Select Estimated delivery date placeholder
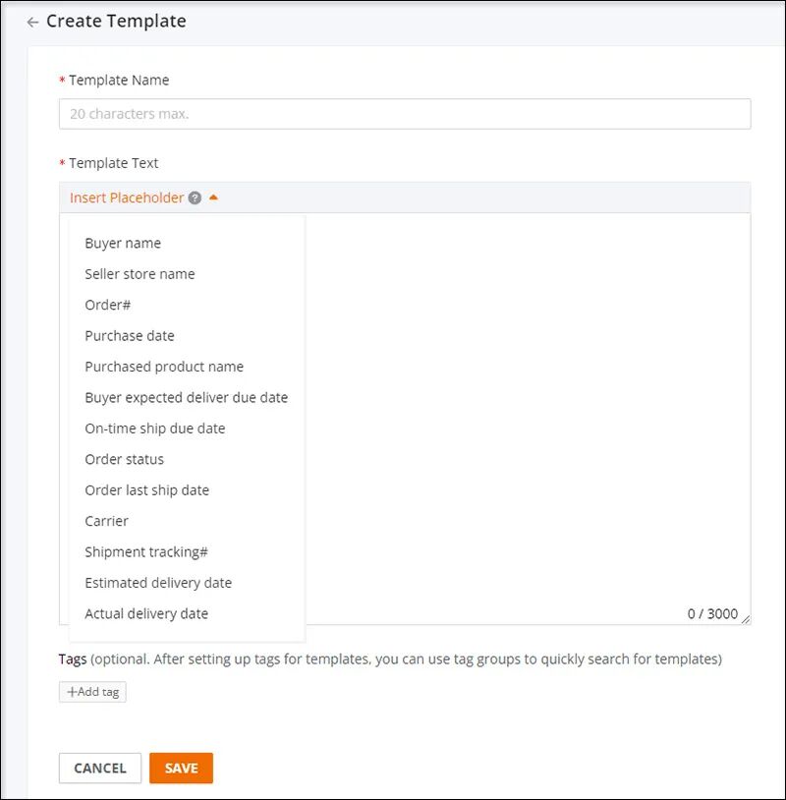Image resolution: width=786 pixels, height=800 pixels. pyautogui.click(x=158, y=583)
